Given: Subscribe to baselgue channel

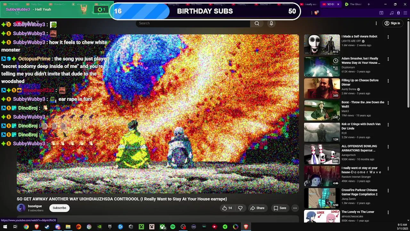Looking at the screenshot, I should (59, 208).
